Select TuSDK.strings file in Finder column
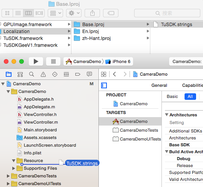The width and height of the screenshot is (203, 187). pyautogui.click(x=177, y=25)
